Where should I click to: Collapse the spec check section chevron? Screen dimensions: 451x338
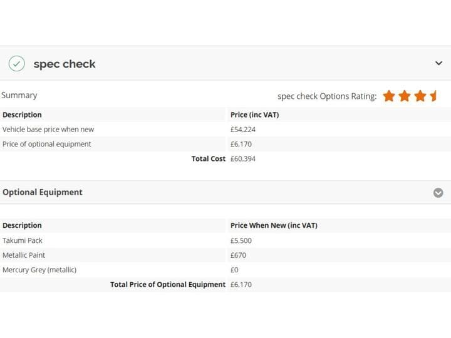point(438,63)
